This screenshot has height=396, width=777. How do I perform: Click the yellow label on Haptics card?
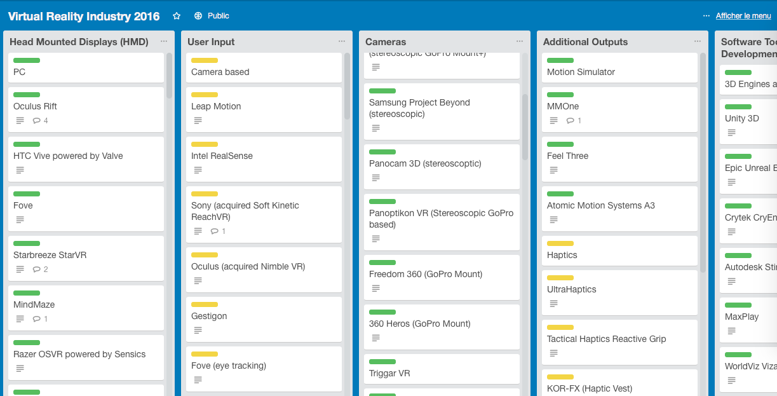pos(560,243)
